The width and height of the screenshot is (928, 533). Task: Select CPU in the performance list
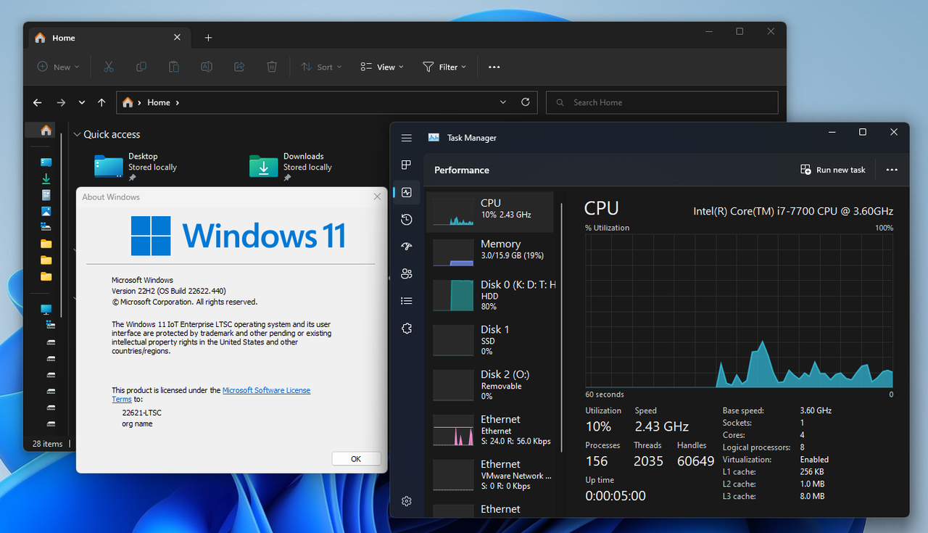(x=490, y=212)
